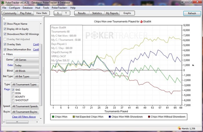
Task: Toggle Overlay Stats checkbox
Action: coord(5,44)
